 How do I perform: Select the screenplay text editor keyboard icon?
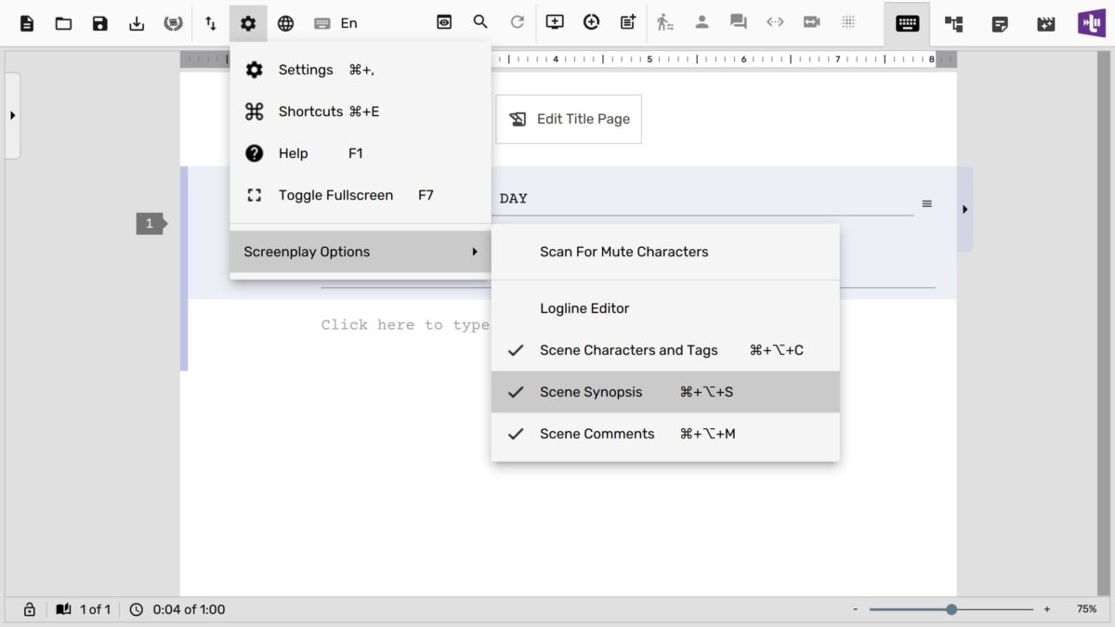coord(906,23)
